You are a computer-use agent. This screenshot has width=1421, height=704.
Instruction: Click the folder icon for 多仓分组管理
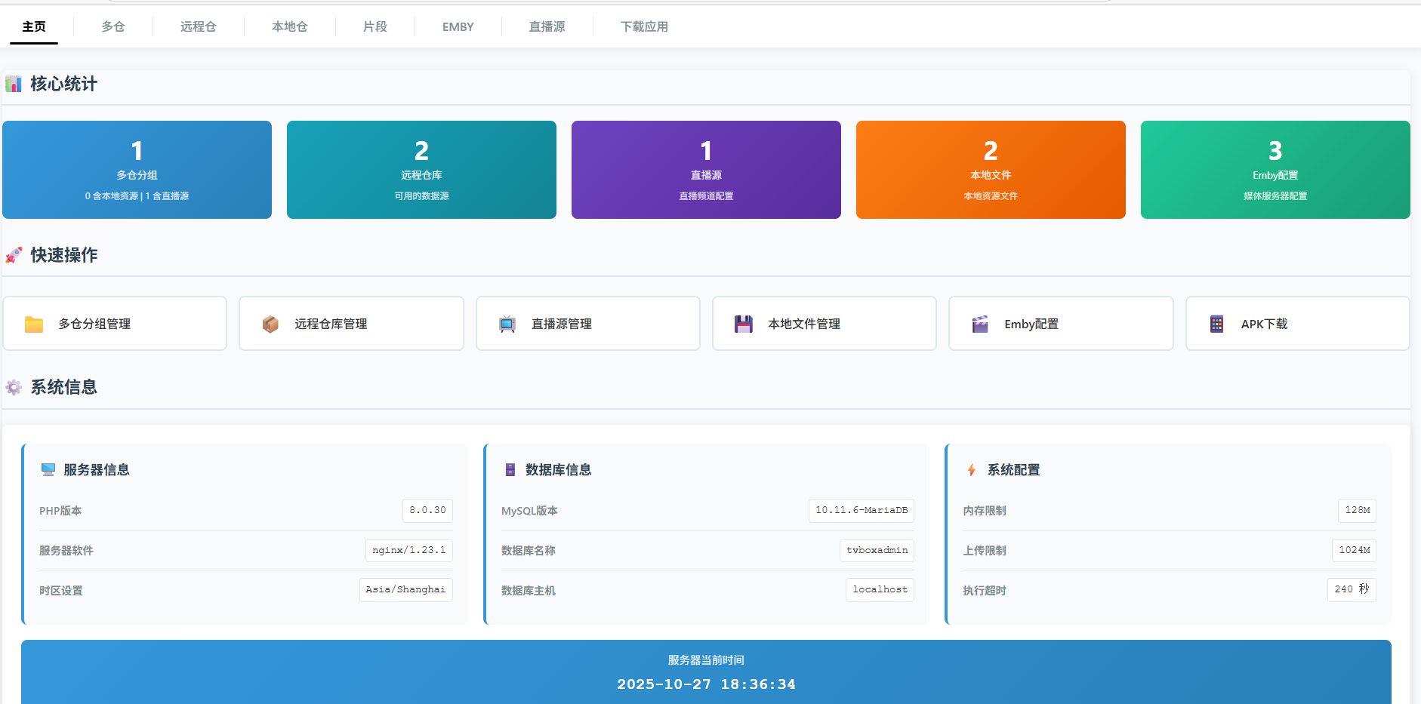[34, 324]
